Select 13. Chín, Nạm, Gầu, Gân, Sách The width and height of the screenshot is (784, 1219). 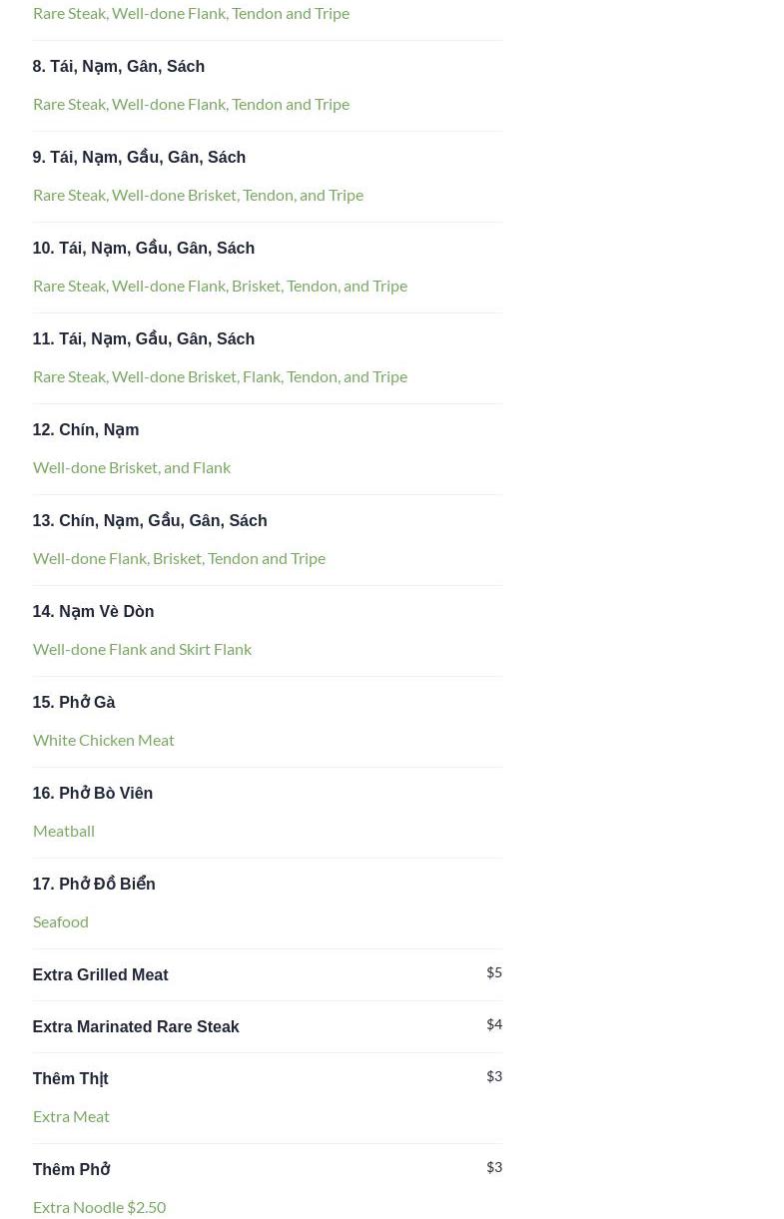coord(149,521)
